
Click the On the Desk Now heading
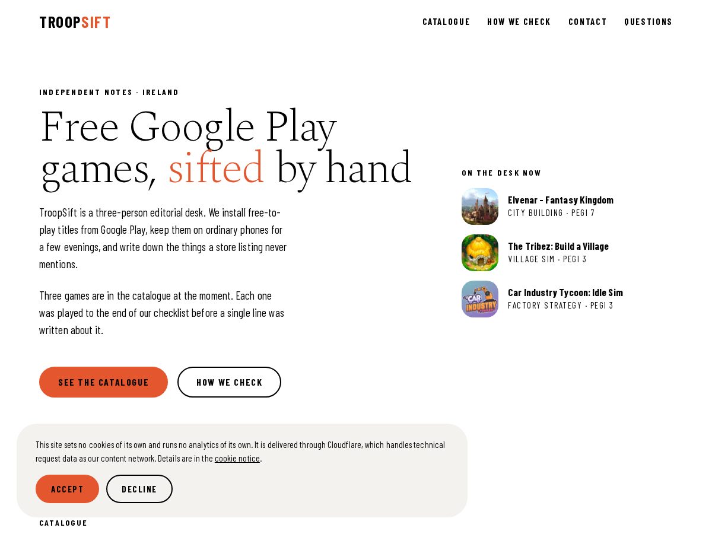point(501,173)
